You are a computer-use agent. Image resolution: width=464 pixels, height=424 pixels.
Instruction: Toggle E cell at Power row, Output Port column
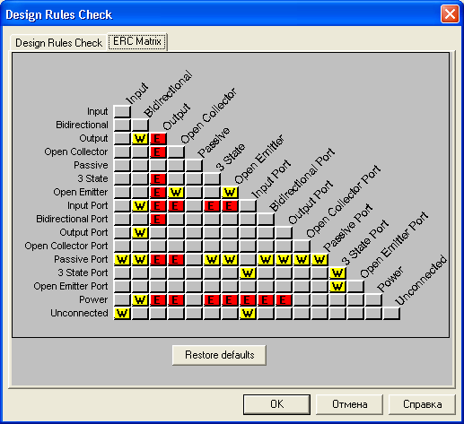coord(284,299)
